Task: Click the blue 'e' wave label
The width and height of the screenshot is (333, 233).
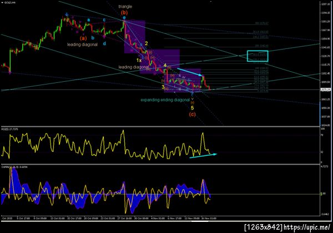Action: click(124, 18)
